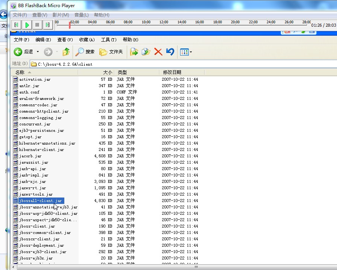Click the Move To folder icon
Viewport: 337px width, 270px height.
[x=134, y=52]
